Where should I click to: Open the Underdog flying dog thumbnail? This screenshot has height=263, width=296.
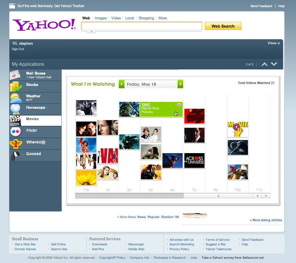coord(172,160)
